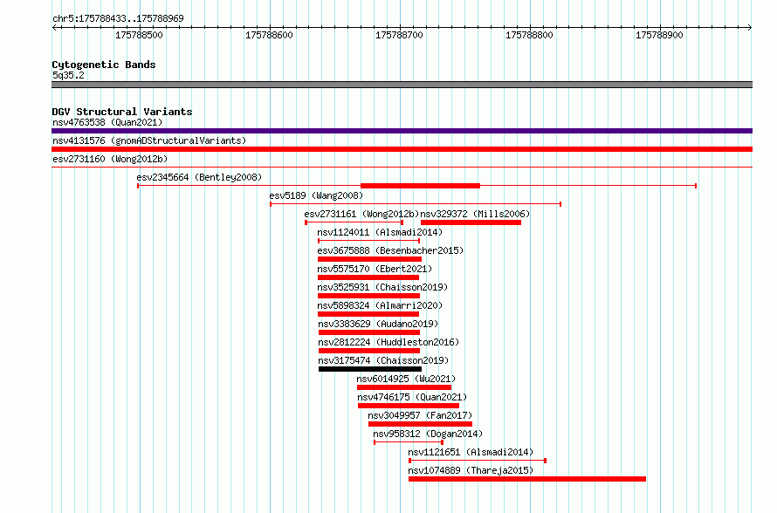The image size is (777, 513).
Task: Open nsv3383629 (Audano2019) label
Action: coord(378,324)
